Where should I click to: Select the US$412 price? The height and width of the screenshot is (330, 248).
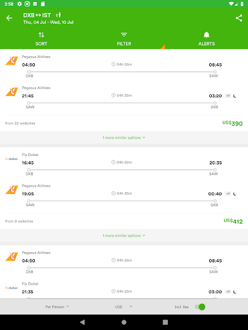(x=233, y=221)
